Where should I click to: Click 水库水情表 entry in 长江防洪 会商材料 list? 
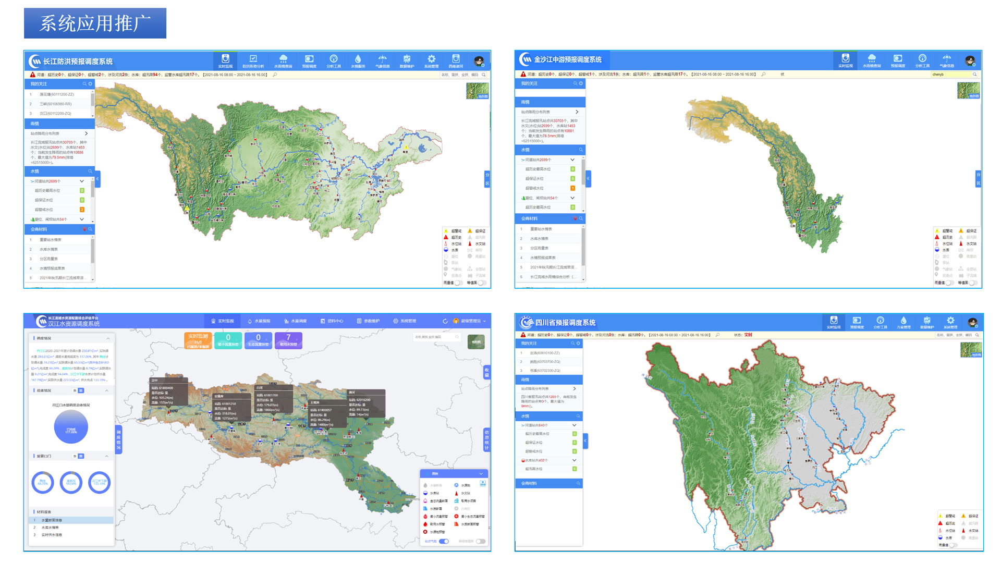[50, 249]
